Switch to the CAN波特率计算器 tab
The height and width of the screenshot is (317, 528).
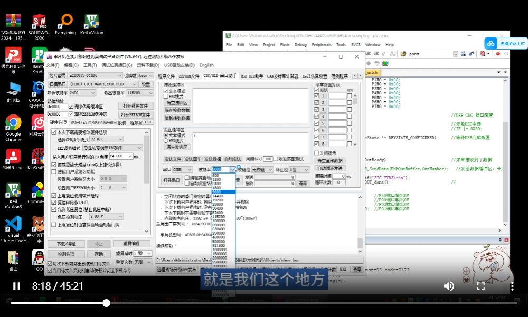(x=282, y=76)
